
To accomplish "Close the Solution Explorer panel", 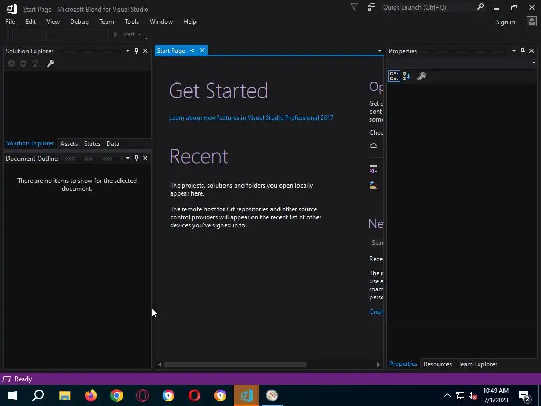I will [145, 51].
